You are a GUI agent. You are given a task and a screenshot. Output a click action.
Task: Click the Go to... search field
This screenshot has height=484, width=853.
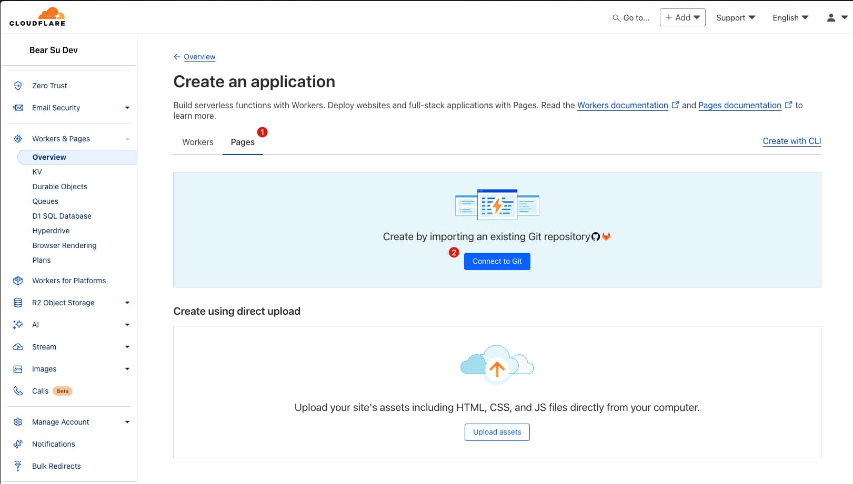click(x=631, y=18)
